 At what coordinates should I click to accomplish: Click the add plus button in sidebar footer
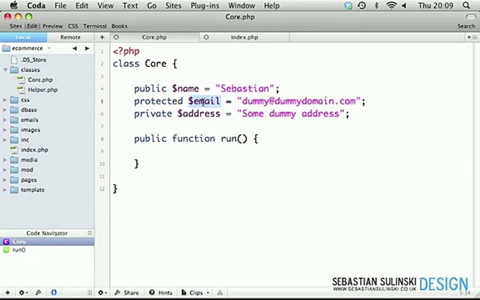(x=7, y=292)
